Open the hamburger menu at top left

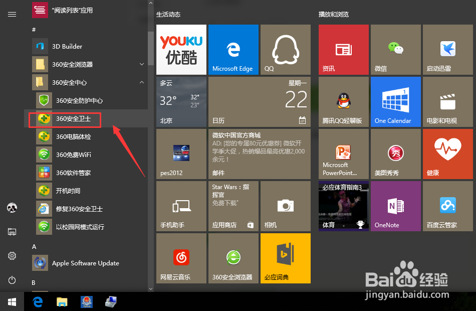(12, 14)
